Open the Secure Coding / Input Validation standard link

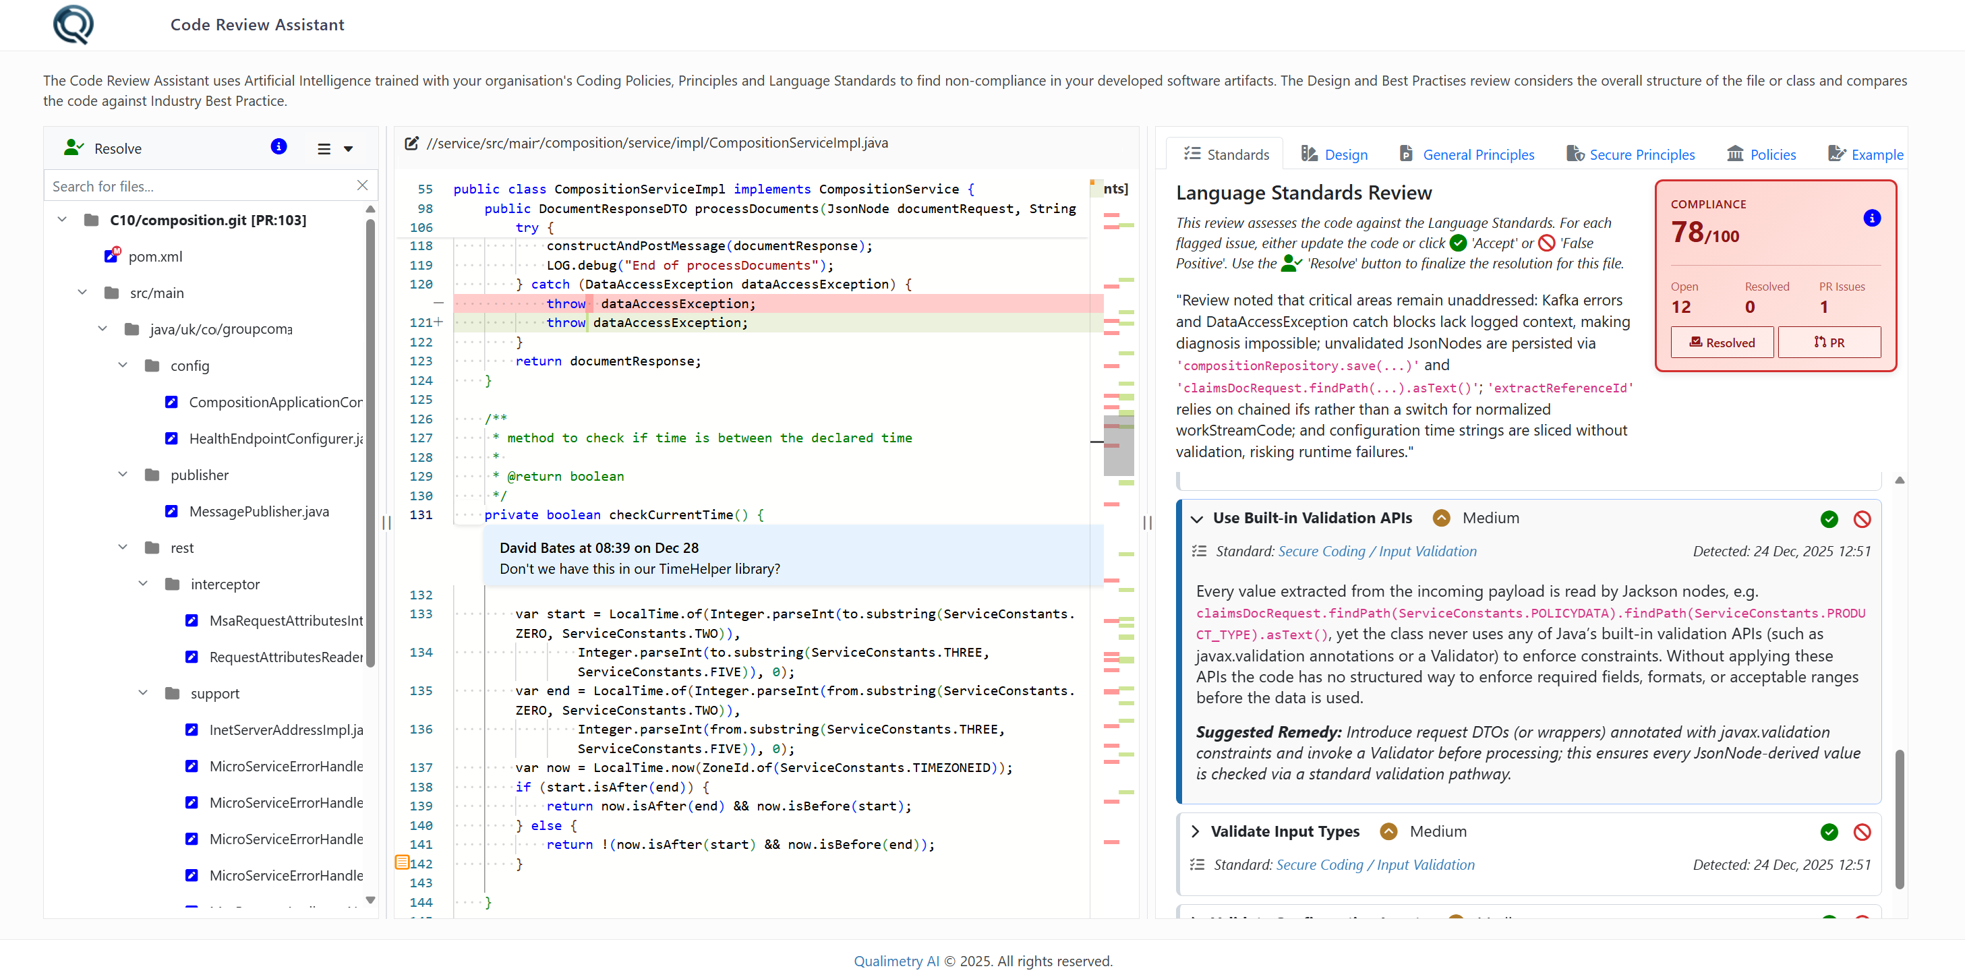1376,550
